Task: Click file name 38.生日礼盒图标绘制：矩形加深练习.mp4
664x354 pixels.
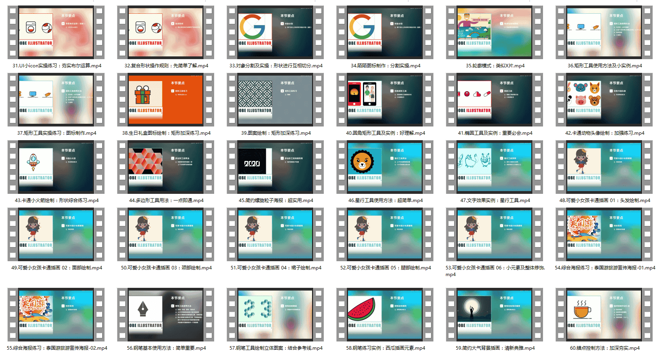Action: pos(166,133)
